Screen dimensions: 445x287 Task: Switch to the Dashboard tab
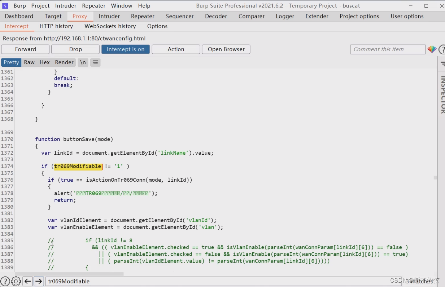tap(19, 16)
